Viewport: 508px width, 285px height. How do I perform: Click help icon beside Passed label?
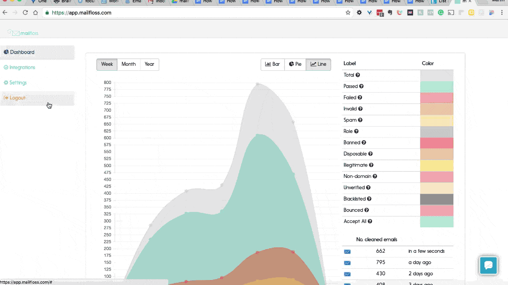coord(361,86)
